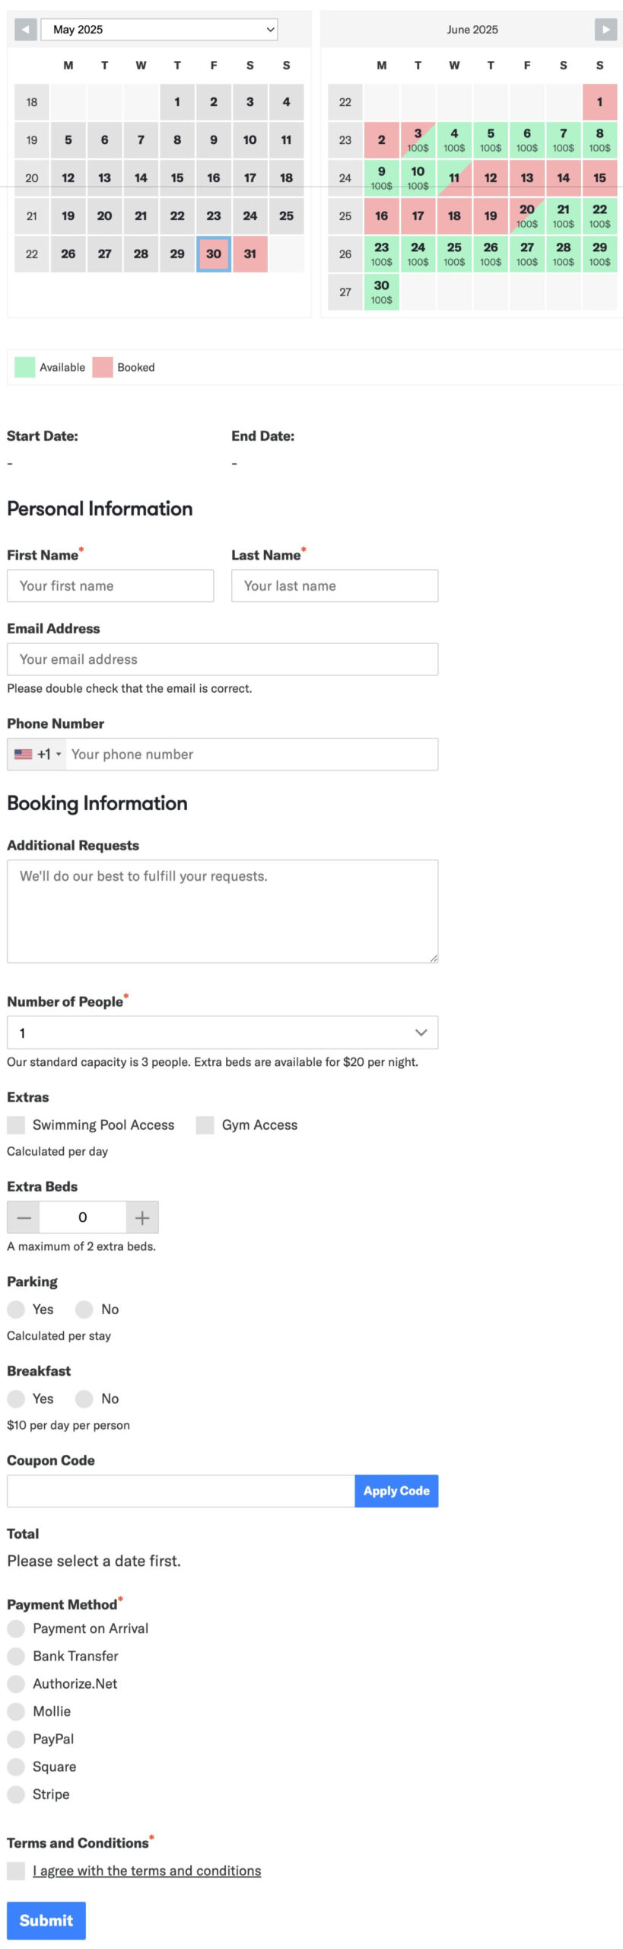
Task: Click the Apply Code button
Action: point(396,1490)
